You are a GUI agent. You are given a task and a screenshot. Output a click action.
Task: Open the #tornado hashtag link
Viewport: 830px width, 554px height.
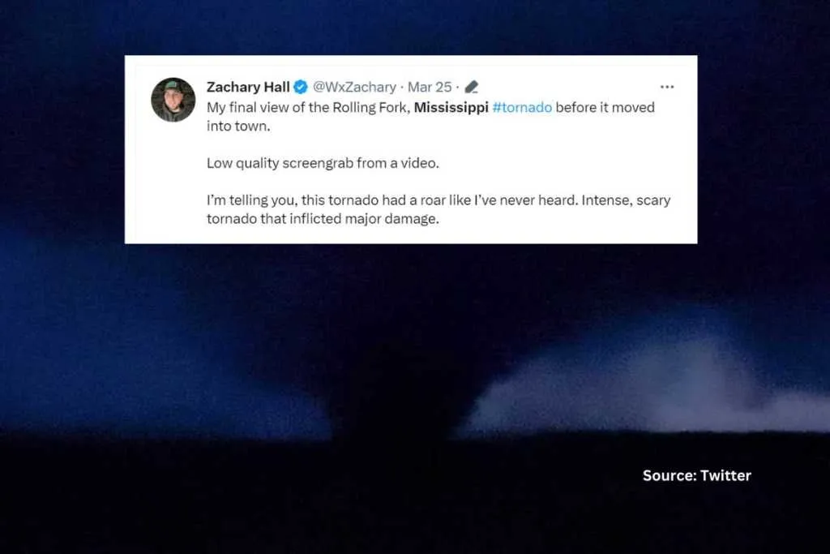coord(522,107)
